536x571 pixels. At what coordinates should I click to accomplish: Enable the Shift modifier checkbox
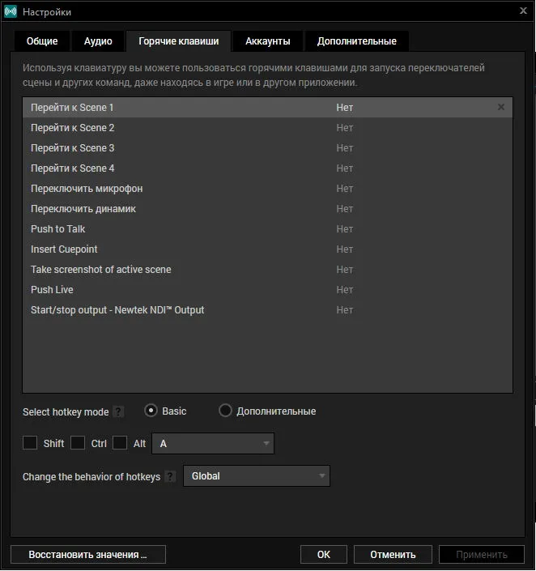[x=30, y=443]
